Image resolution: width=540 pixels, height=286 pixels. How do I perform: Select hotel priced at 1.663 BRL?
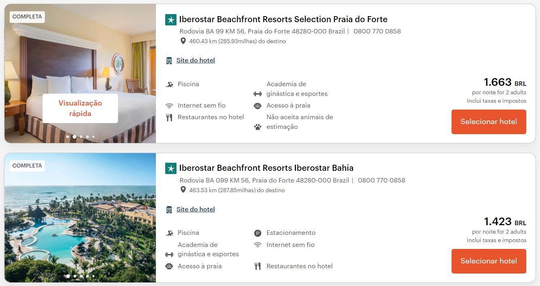click(489, 122)
